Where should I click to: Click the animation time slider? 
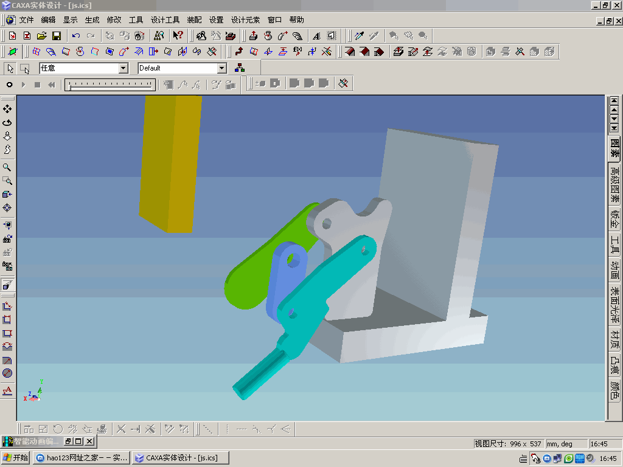110,85
